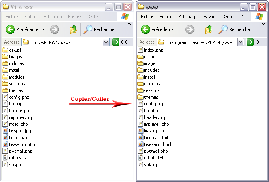Viewport: 269px width, 182px height.
Task: Click Forward arrow icon in V1.6.xxx window
Action: click(55, 29)
